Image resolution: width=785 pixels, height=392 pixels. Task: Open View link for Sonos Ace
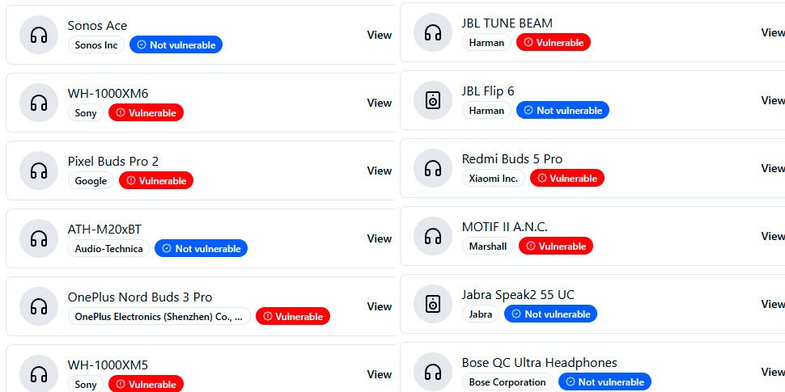pos(379,35)
